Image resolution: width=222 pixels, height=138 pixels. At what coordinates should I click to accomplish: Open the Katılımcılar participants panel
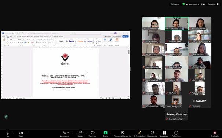65,134
